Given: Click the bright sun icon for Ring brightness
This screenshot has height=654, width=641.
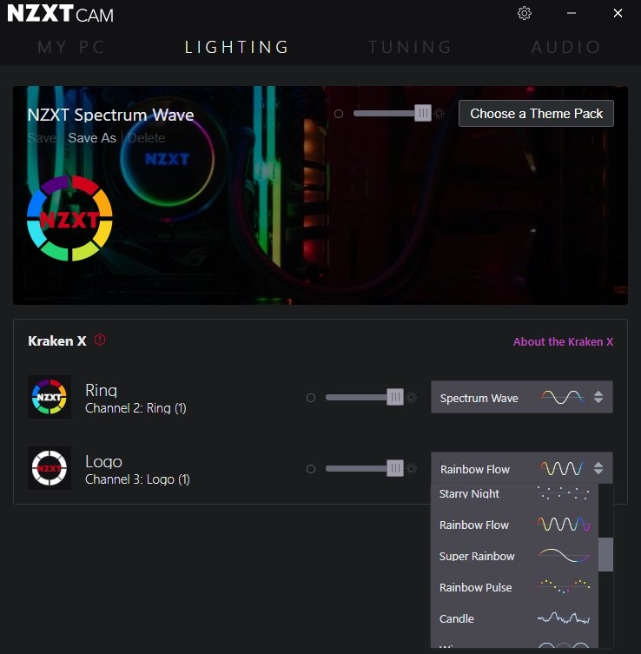Looking at the screenshot, I should click(412, 398).
